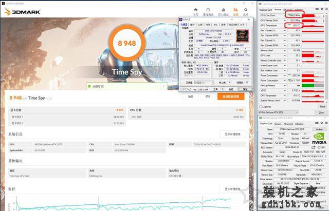Switch to CPU-Z 缓存 tab
Image resolution: width=329 pixels, height=211 pixels.
pos(192,25)
